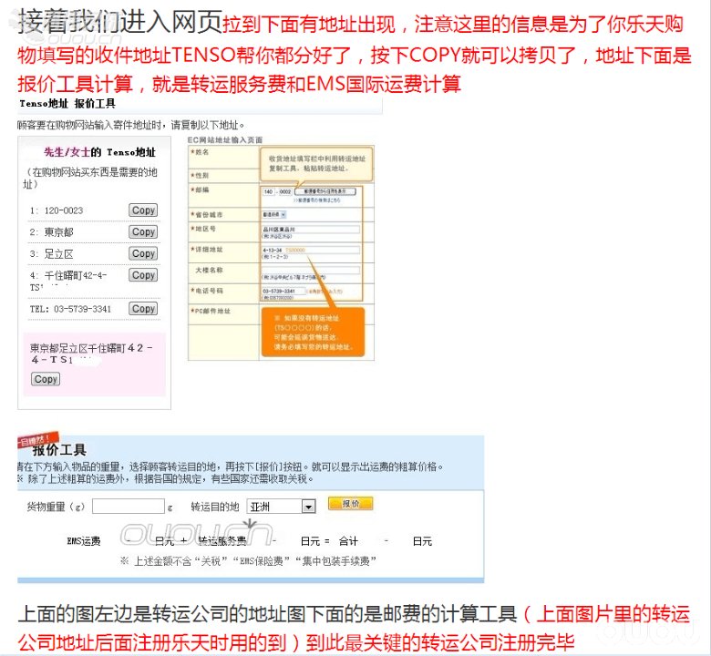
Task: Copy the TEL 03-5739-3341 number
Action: point(143,309)
